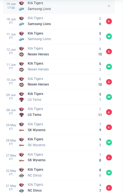The width and height of the screenshot is (123, 193).
Task: Open Nexen Heroes team in 10 Jun match
Action: click(38, 84)
